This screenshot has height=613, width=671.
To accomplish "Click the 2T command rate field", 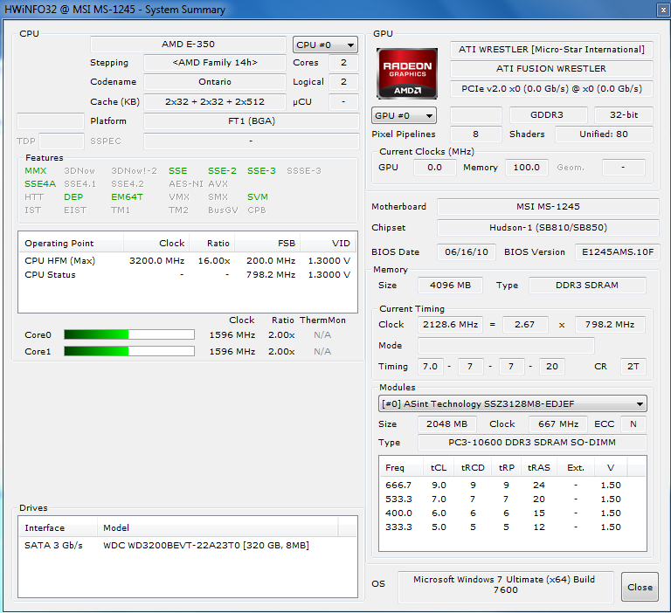I will click(633, 367).
